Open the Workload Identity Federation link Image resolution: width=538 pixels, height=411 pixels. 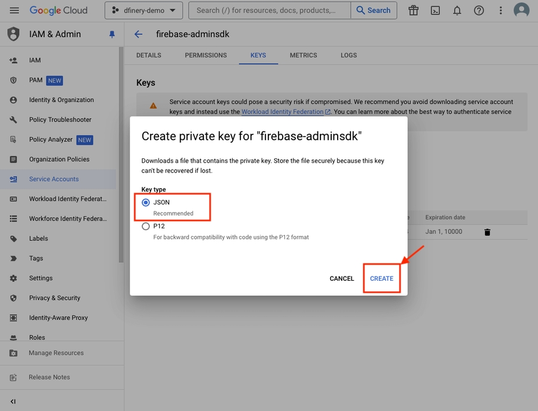click(x=283, y=112)
